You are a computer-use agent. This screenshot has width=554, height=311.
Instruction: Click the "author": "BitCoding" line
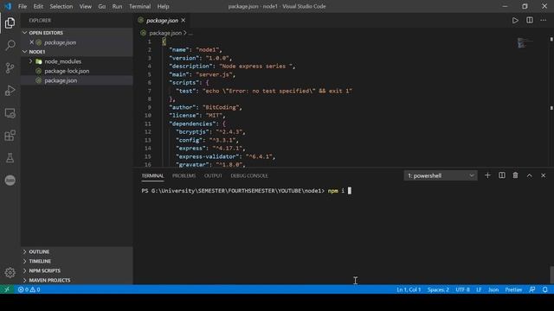pyautogui.click(x=206, y=107)
